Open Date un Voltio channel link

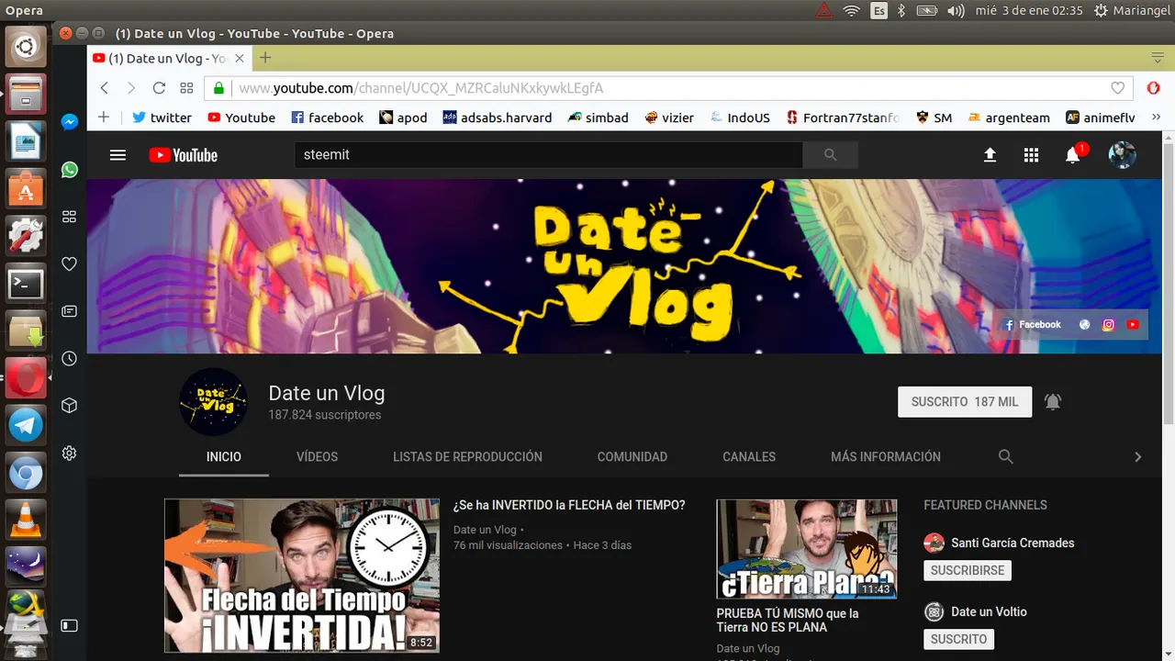coord(989,611)
